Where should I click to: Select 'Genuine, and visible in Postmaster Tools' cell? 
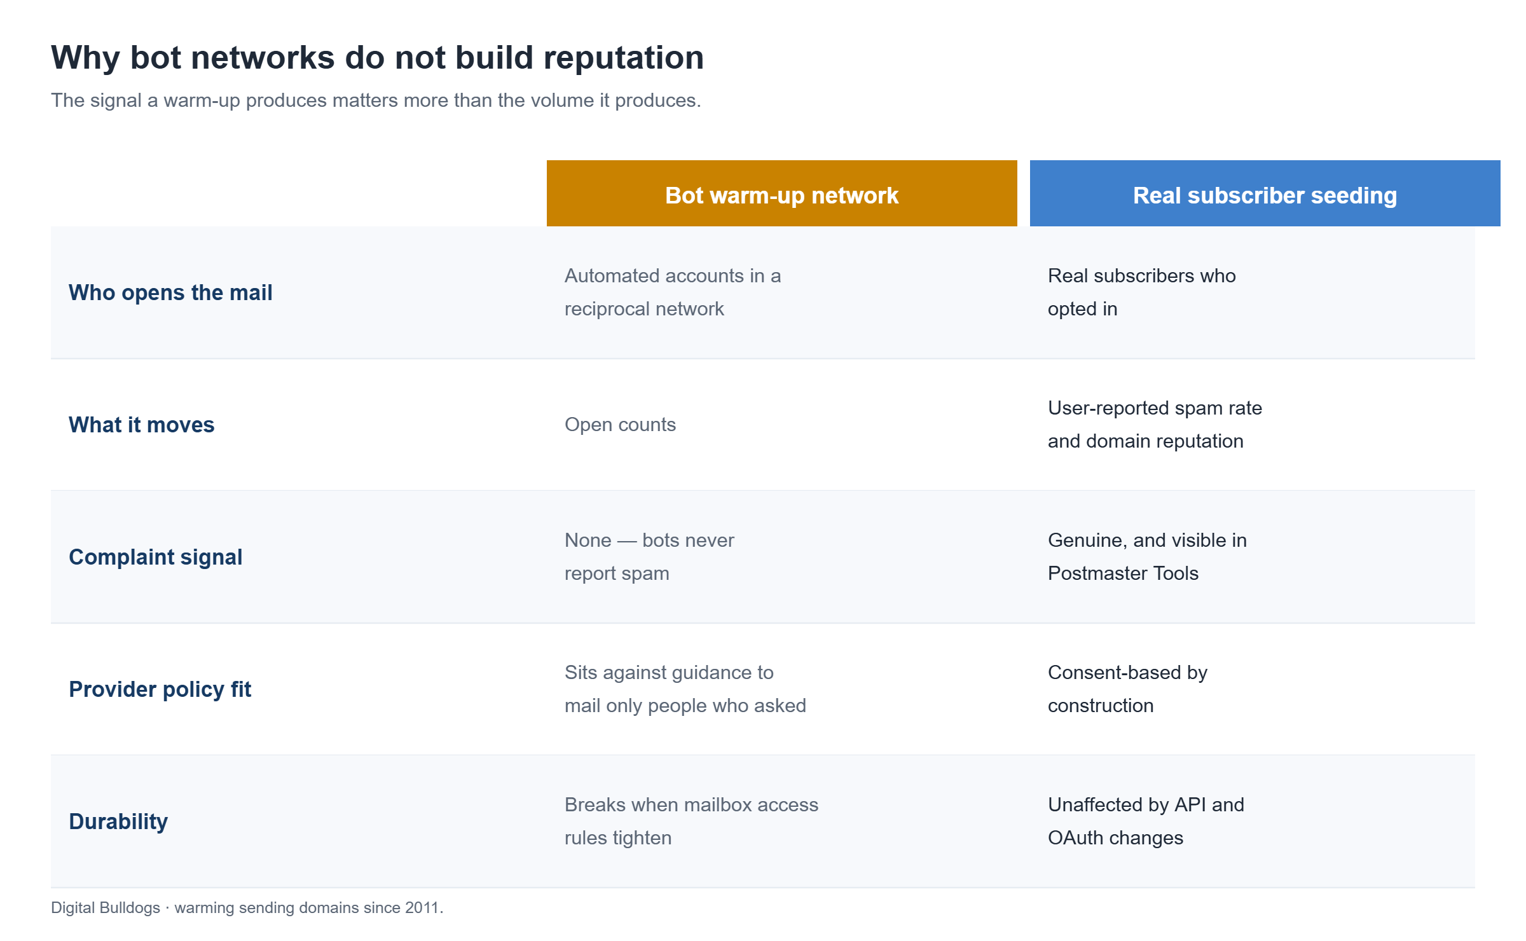[x=1147, y=557]
